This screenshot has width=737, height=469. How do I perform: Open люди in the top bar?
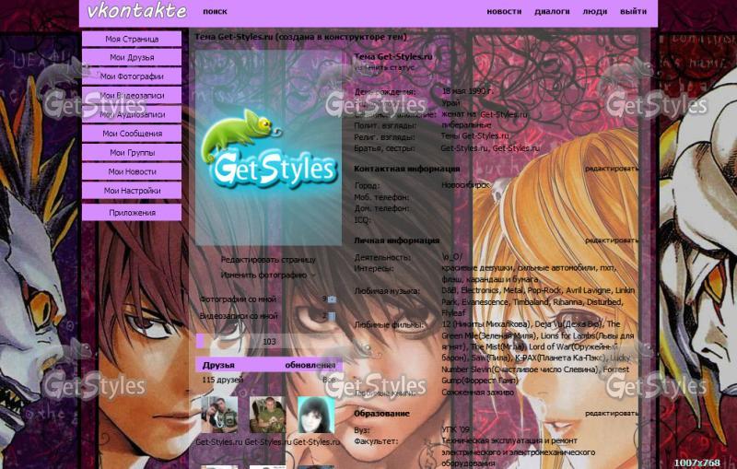[x=594, y=11]
